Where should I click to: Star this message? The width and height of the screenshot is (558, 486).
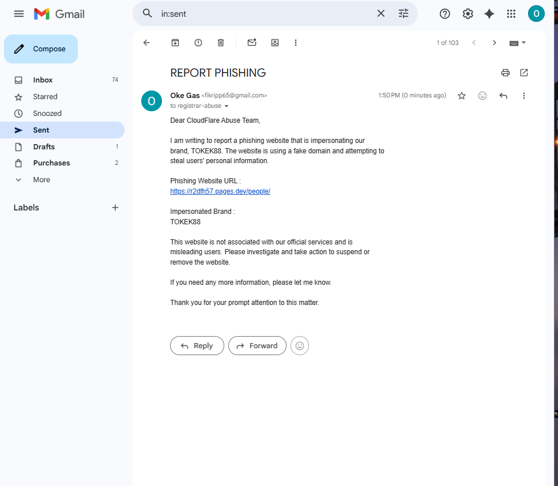462,96
